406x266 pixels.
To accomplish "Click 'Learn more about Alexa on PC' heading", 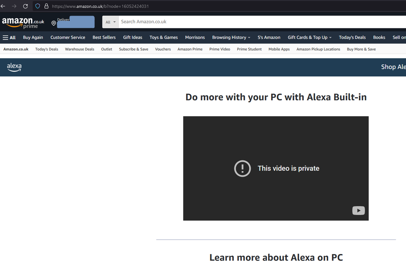I will (x=276, y=258).
